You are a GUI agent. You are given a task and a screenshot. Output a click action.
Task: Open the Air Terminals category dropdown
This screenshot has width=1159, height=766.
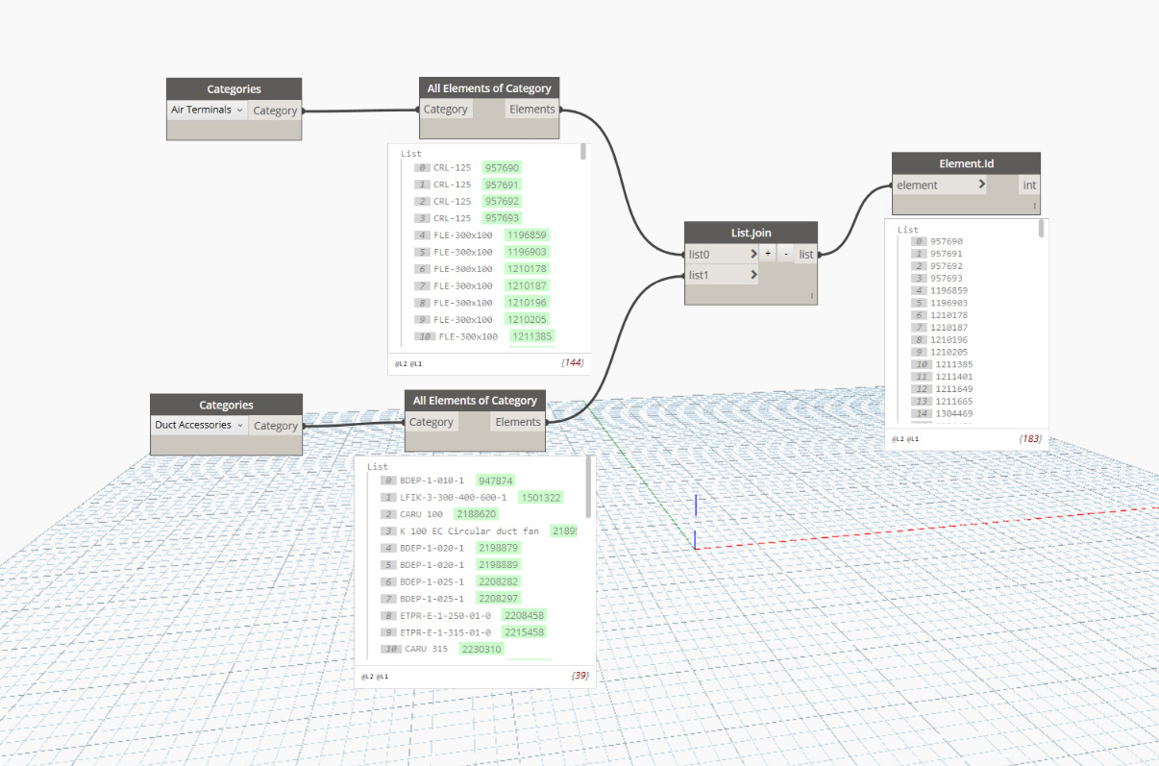(x=208, y=110)
